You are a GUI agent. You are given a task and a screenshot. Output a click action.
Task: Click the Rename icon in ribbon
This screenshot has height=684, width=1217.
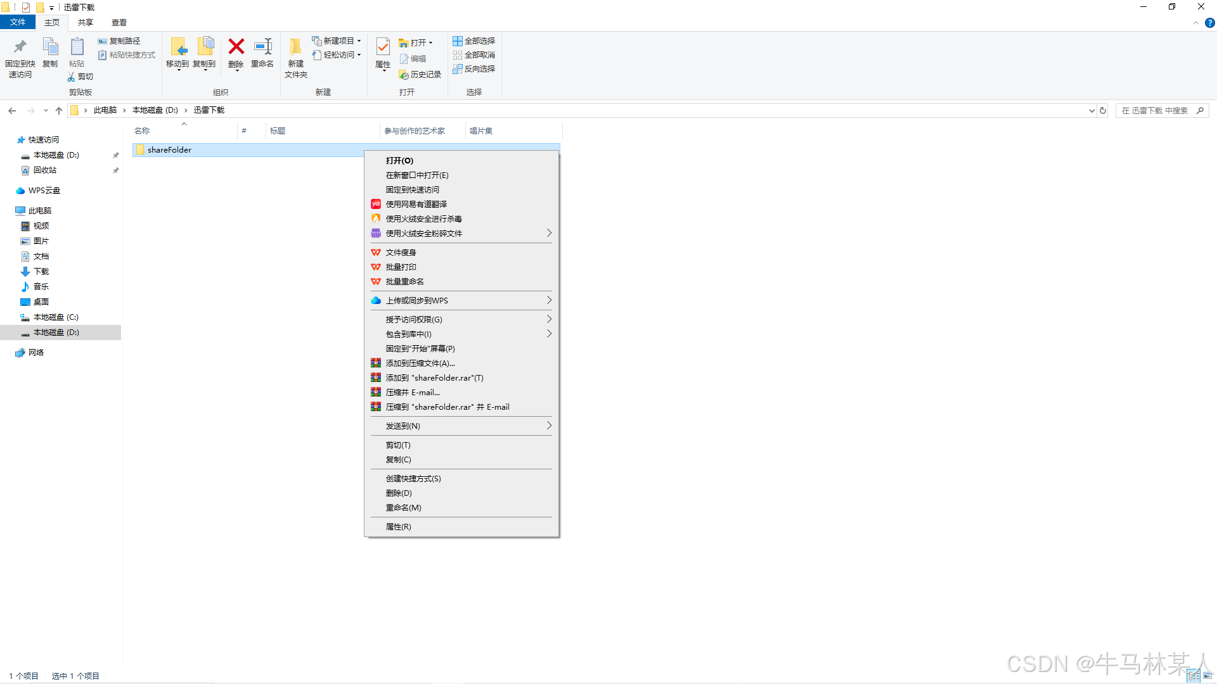click(262, 47)
